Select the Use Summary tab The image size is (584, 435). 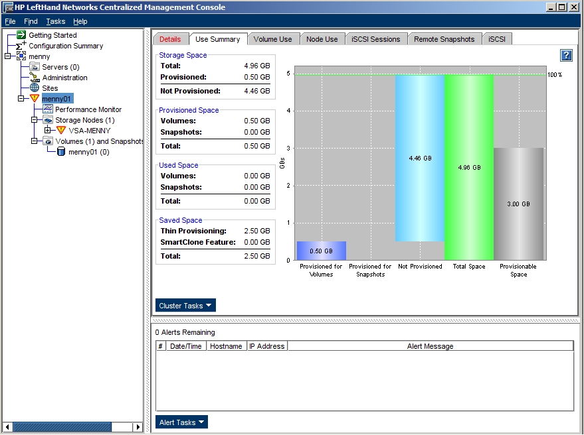coord(218,39)
